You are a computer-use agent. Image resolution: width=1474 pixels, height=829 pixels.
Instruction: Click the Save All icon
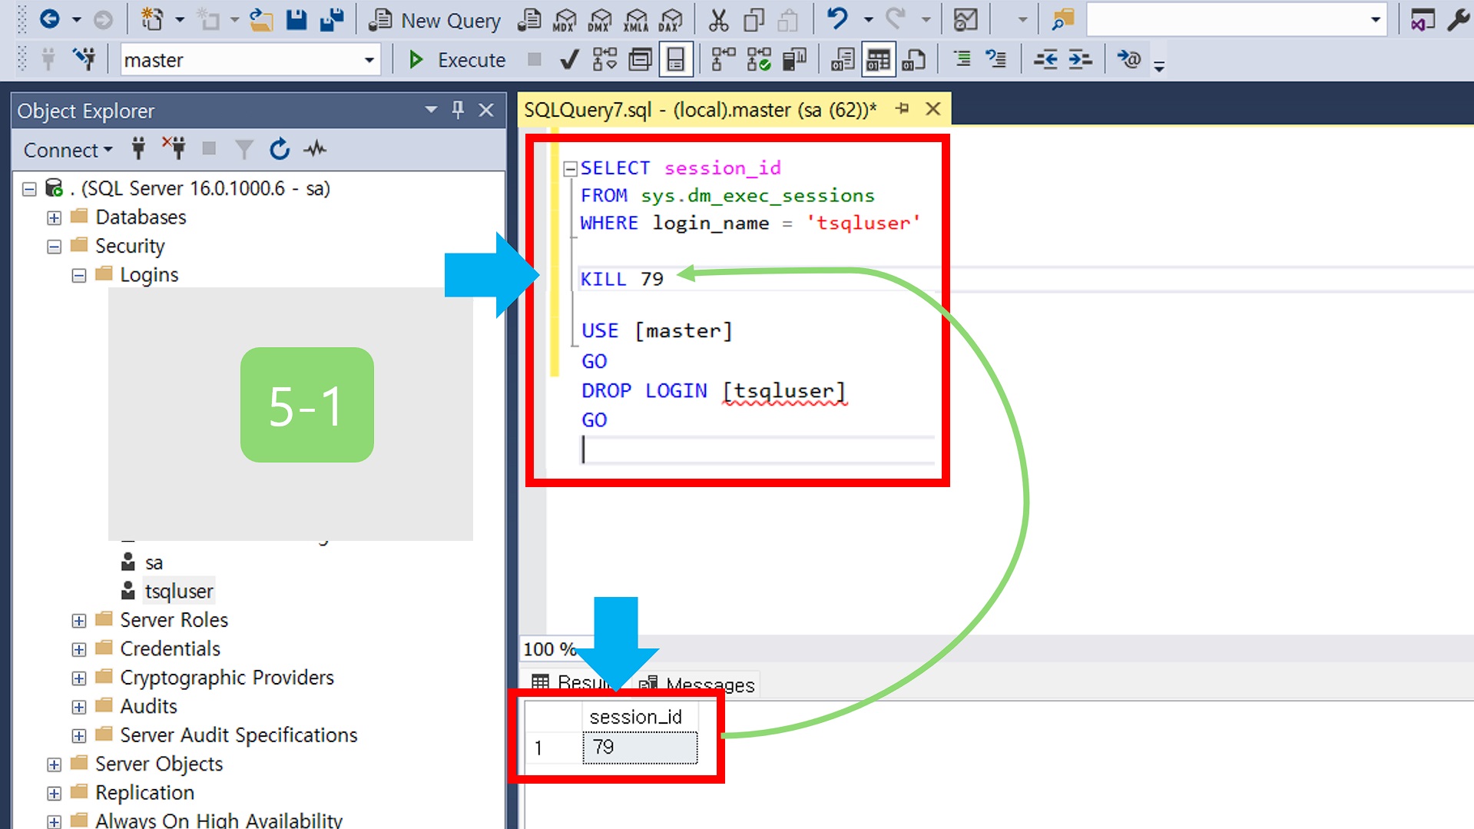331,19
